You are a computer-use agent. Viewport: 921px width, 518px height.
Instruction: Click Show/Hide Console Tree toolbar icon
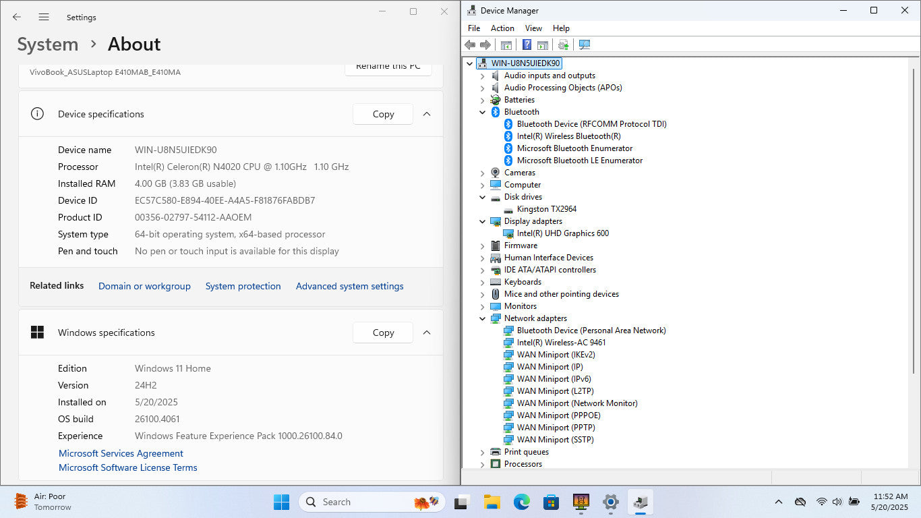point(506,45)
